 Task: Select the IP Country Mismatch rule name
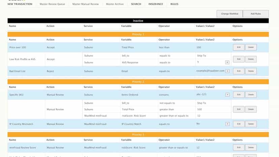point(21,124)
